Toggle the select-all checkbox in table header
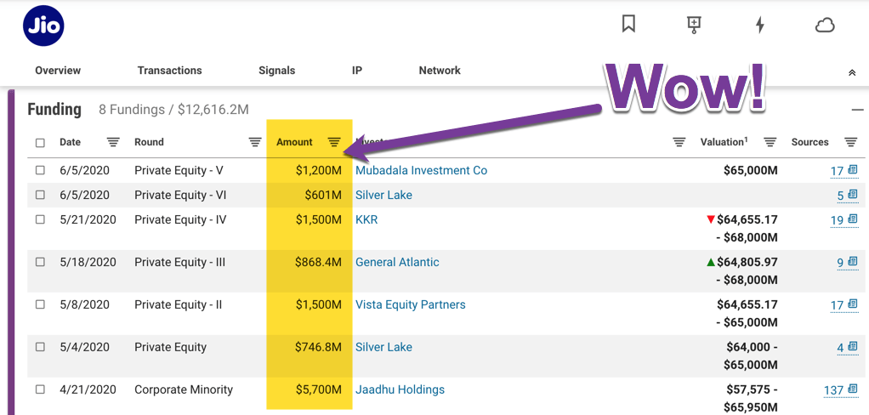The width and height of the screenshot is (869, 415). click(x=40, y=143)
